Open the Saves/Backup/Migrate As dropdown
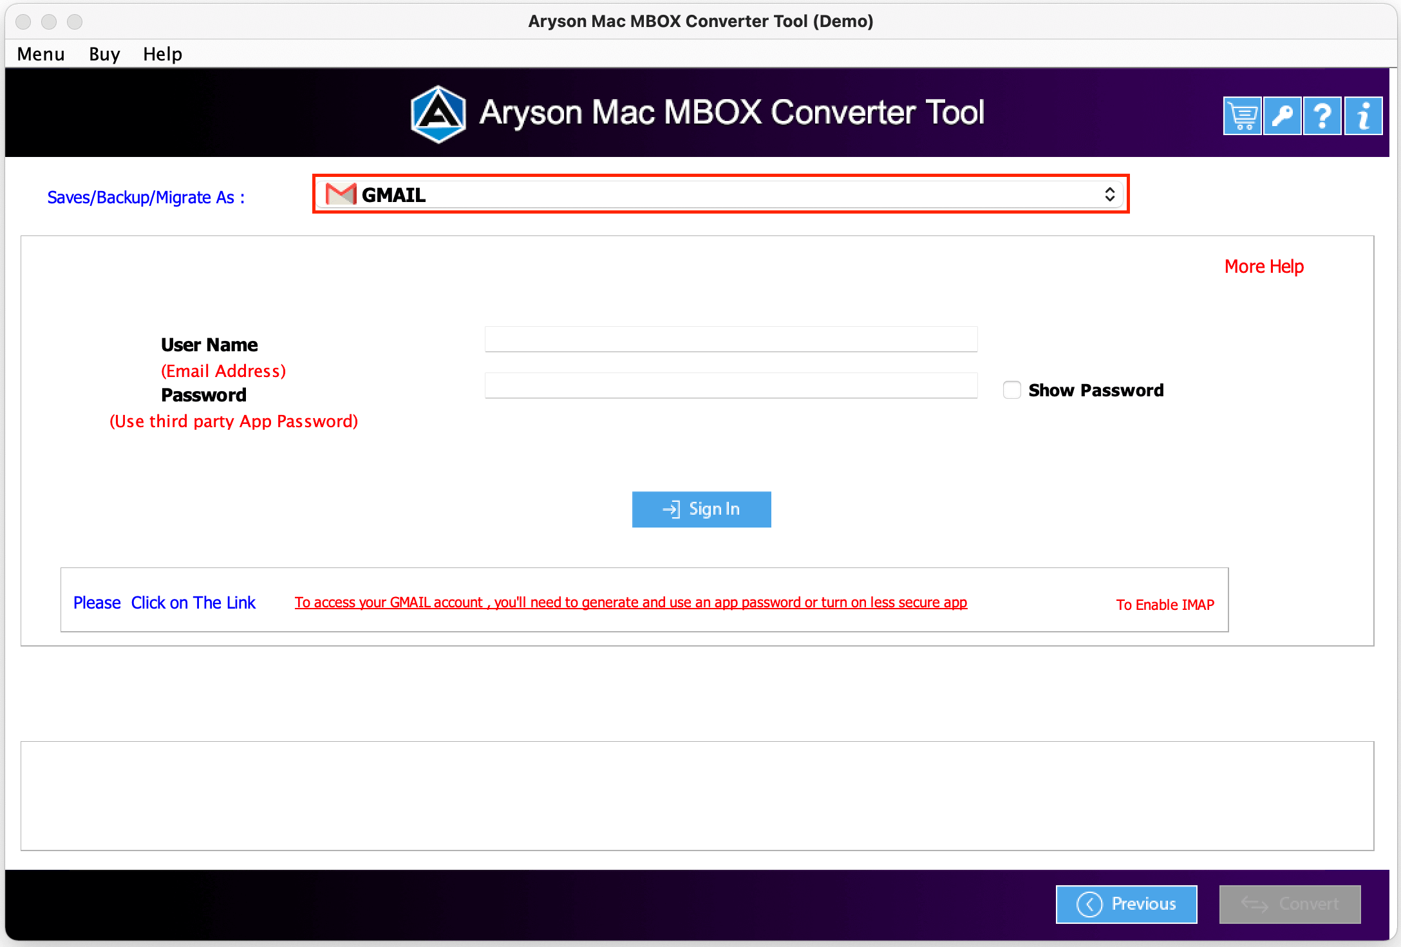 tap(721, 194)
